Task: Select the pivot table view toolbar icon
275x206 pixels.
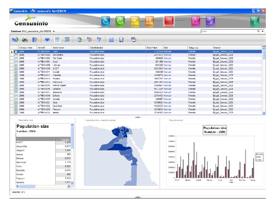Action: pyautogui.click(x=67, y=40)
